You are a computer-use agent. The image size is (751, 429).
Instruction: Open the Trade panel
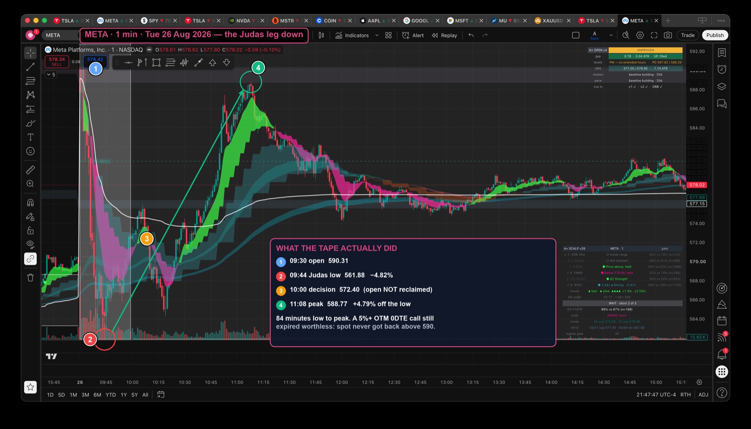coord(688,35)
